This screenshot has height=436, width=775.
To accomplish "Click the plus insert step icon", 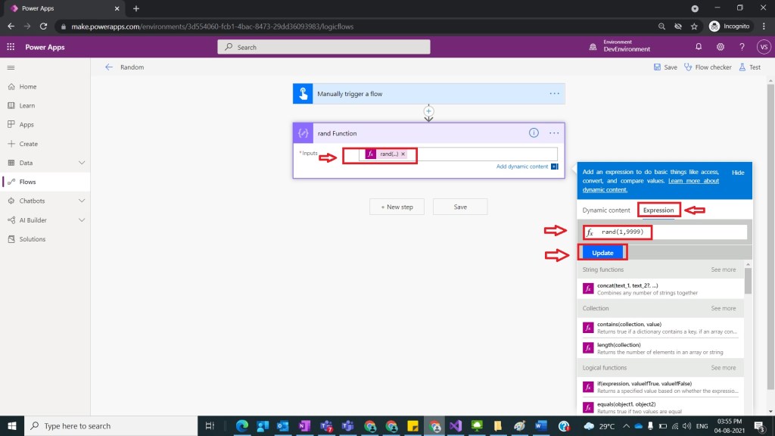I will [x=428, y=111].
